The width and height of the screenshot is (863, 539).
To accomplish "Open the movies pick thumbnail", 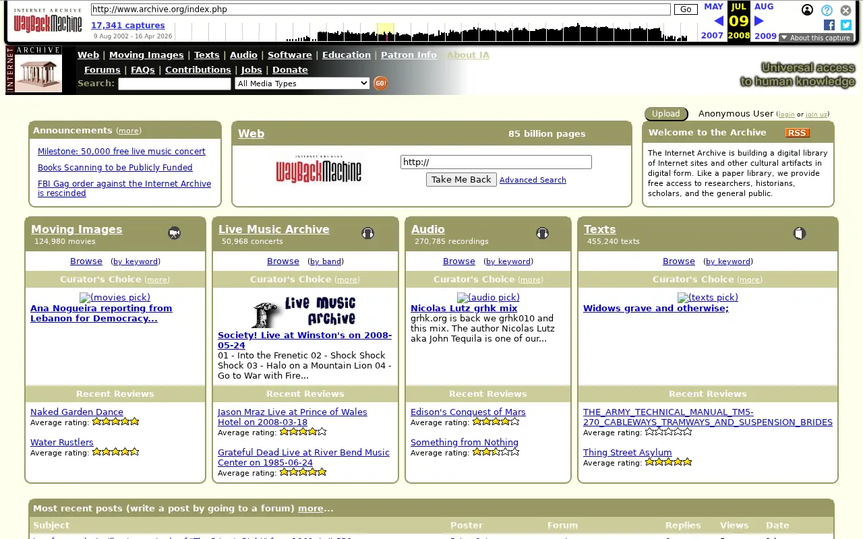I will pos(115,297).
